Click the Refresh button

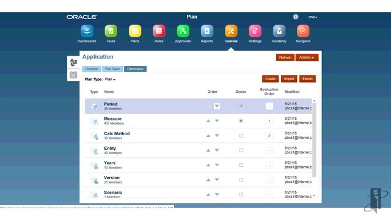point(285,57)
